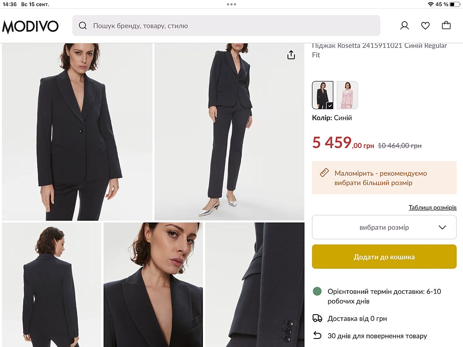Open the sleeve buttons close-up photo
The width and height of the screenshot is (463, 347).
[x=255, y=285]
